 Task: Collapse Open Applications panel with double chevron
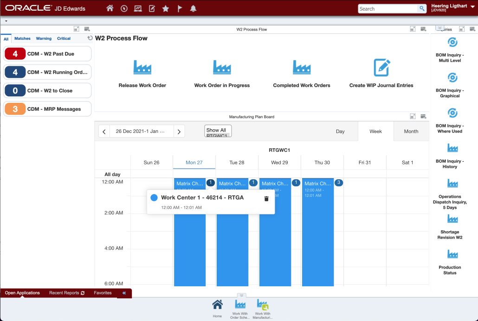click(x=124, y=293)
